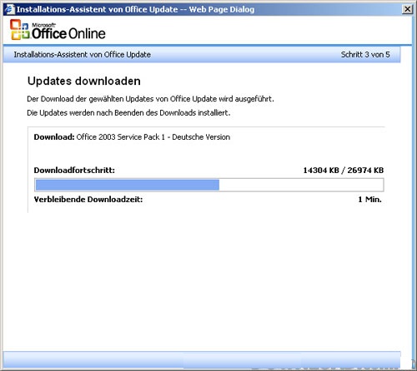This screenshot has width=417, height=371.
Task: Click the empty part of progress bar
Action: [301, 185]
